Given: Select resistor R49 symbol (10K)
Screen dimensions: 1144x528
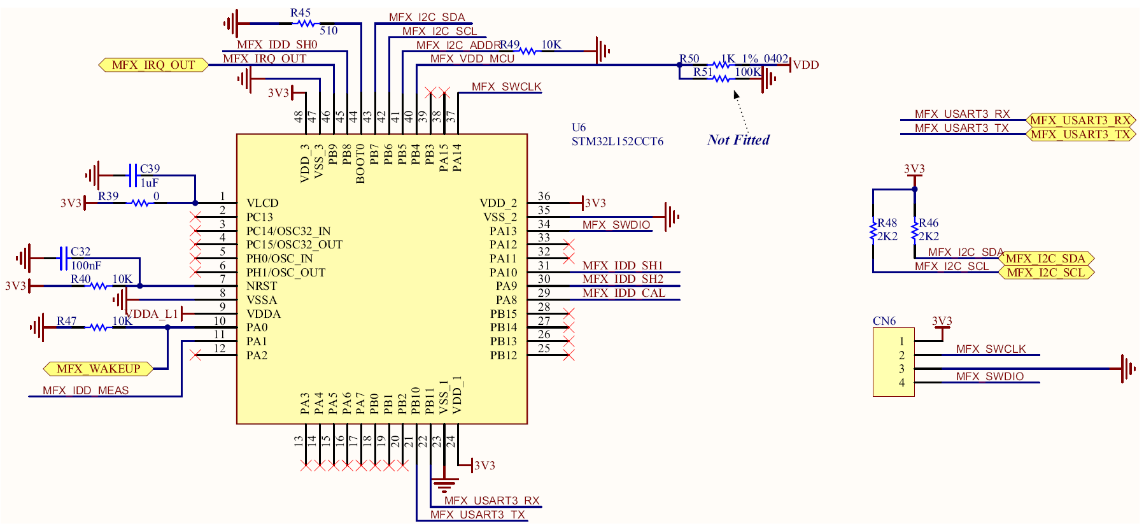Looking at the screenshot, I should tap(528, 51).
